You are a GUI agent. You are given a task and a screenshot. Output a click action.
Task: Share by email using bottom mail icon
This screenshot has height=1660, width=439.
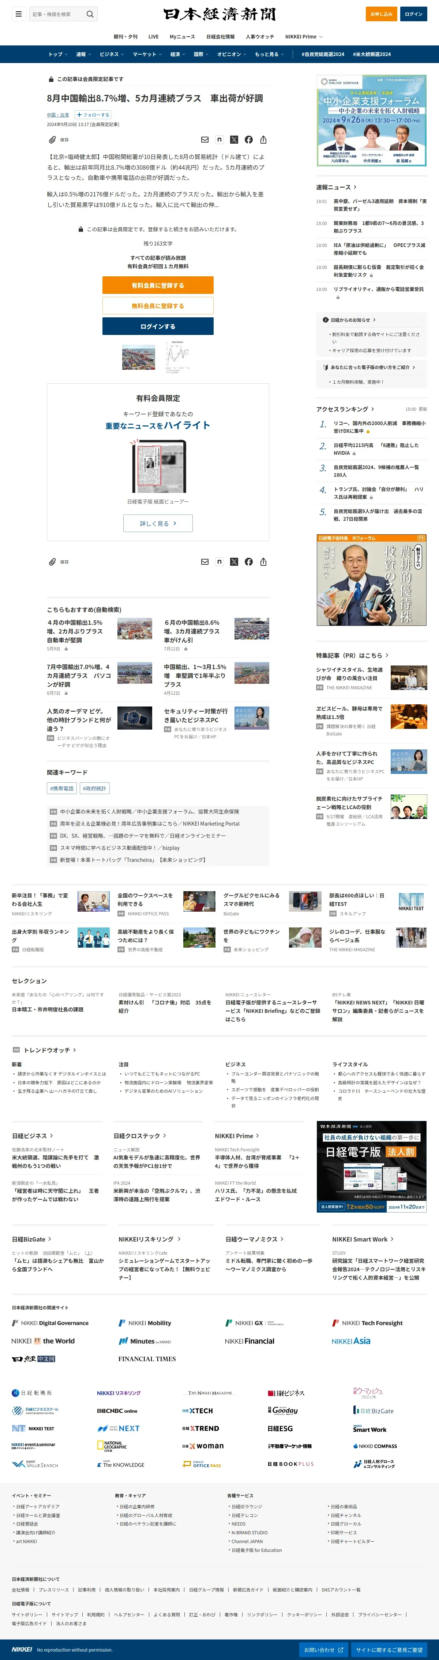point(205,562)
